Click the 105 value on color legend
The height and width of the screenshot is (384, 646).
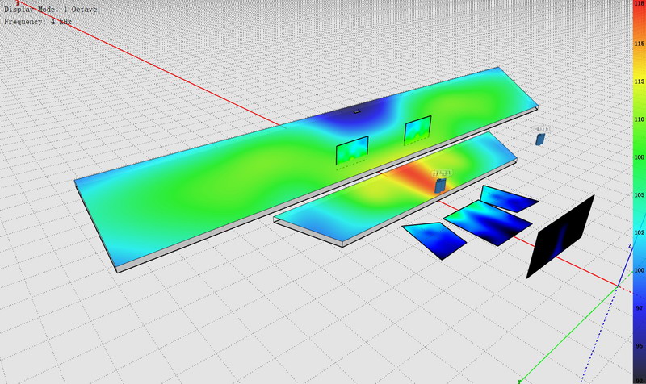pyautogui.click(x=638, y=194)
